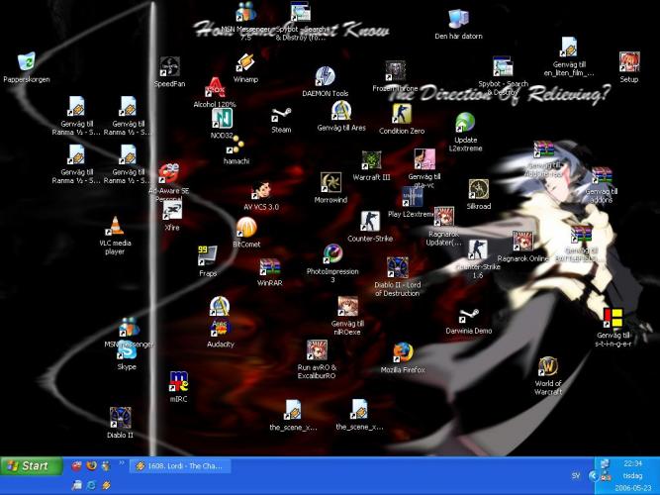Select the mIRC desktop icon
This screenshot has width=660, height=495.
click(x=178, y=382)
